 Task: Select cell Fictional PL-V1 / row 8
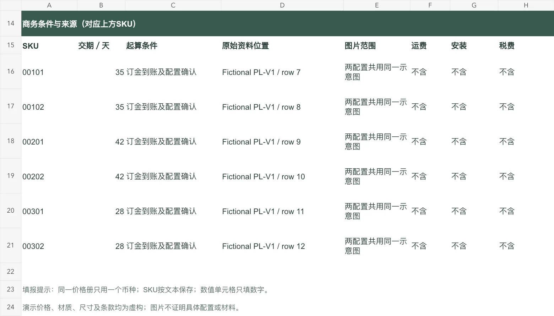pos(282,107)
